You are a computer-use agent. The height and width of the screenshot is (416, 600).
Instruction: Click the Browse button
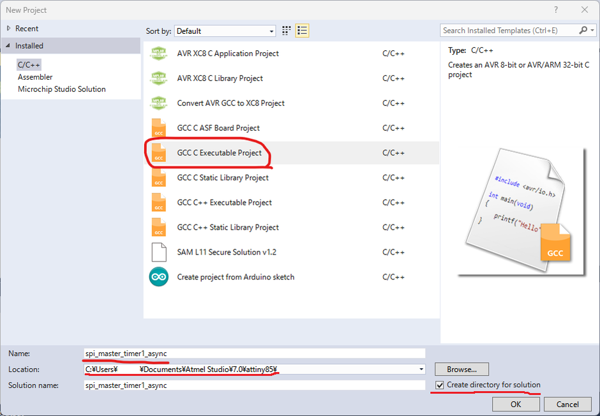pos(461,369)
